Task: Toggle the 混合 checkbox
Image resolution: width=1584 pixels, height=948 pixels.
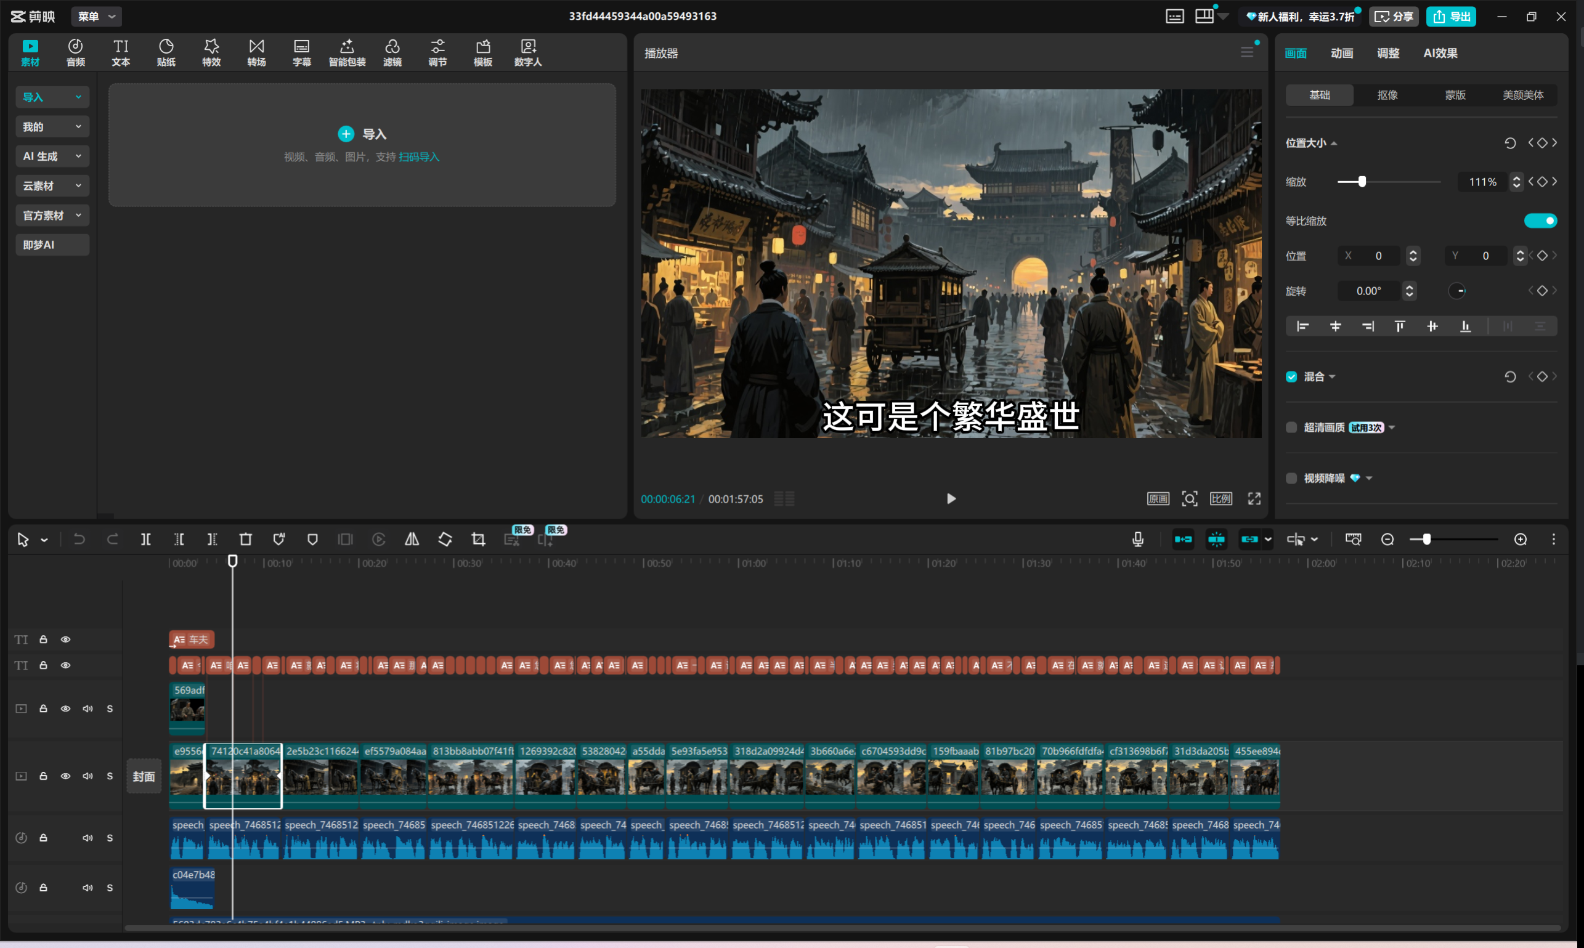Action: (1291, 377)
